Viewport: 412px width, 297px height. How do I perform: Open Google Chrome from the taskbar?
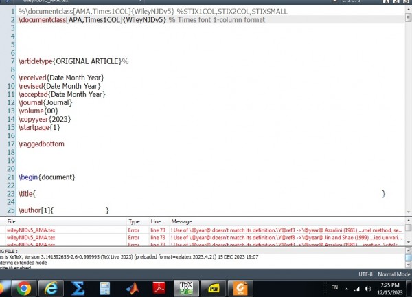(x=23, y=287)
